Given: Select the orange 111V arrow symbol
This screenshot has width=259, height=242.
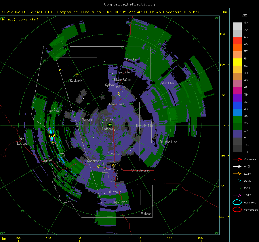Looking at the screenshot, I should (237, 174).
